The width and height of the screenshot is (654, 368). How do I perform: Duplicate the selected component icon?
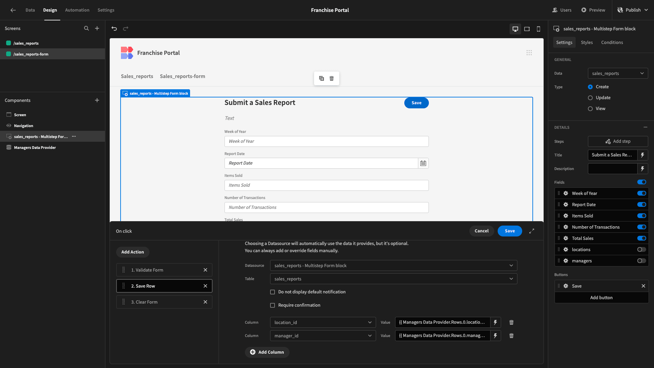point(322,78)
